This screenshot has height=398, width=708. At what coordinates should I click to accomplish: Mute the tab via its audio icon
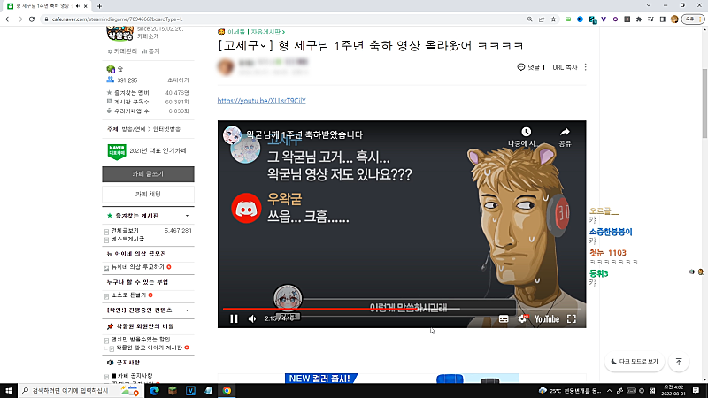coord(78,6)
